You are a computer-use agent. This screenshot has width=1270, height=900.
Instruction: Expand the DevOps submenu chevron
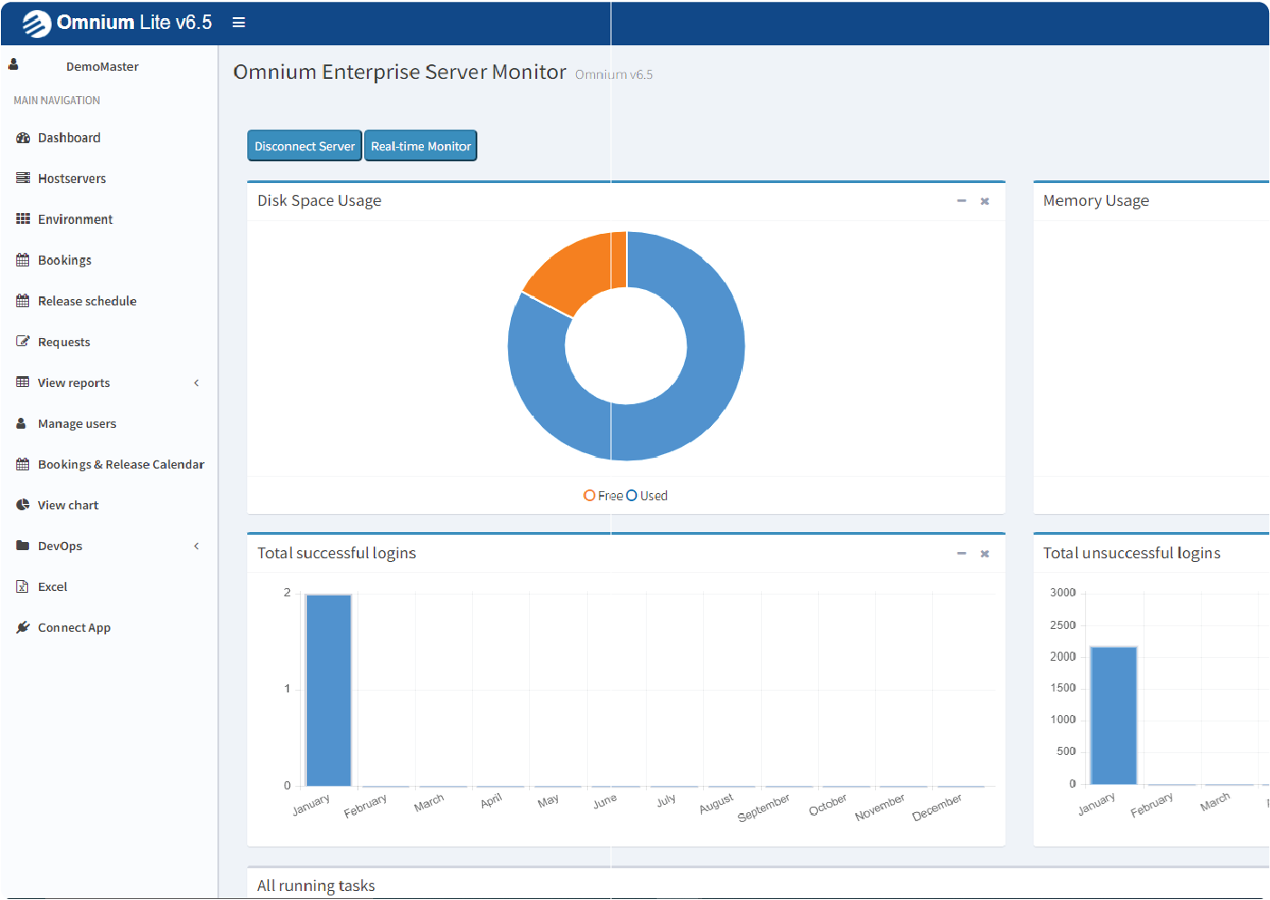(197, 546)
